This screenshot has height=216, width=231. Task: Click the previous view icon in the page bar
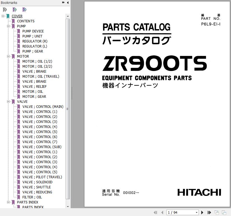pos(216,212)
